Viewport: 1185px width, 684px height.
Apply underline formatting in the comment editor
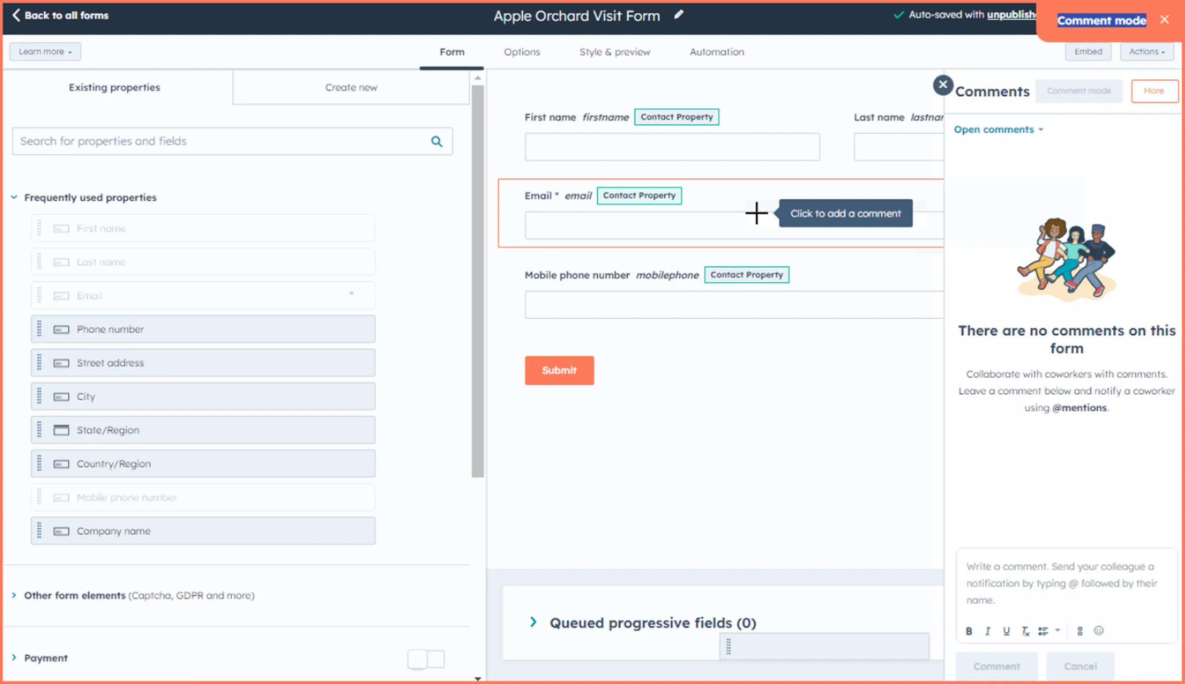coord(1006,631)
